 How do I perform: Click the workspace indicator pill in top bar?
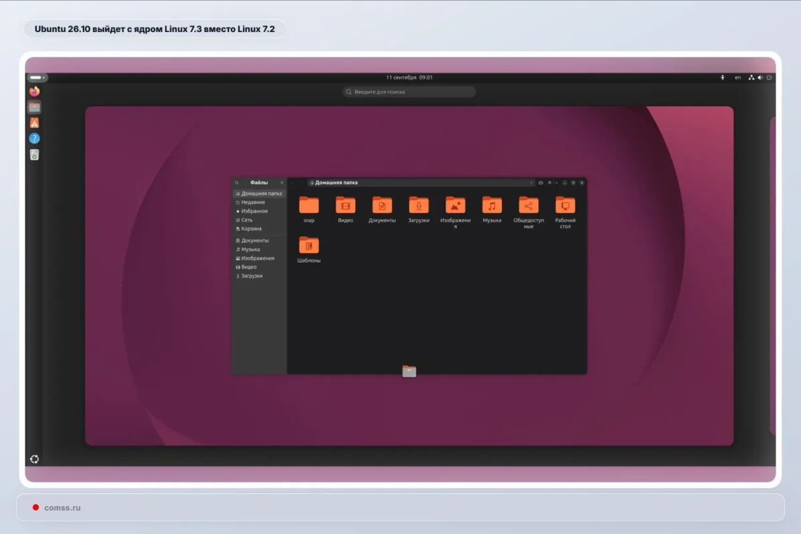click(x=36, y=77)
